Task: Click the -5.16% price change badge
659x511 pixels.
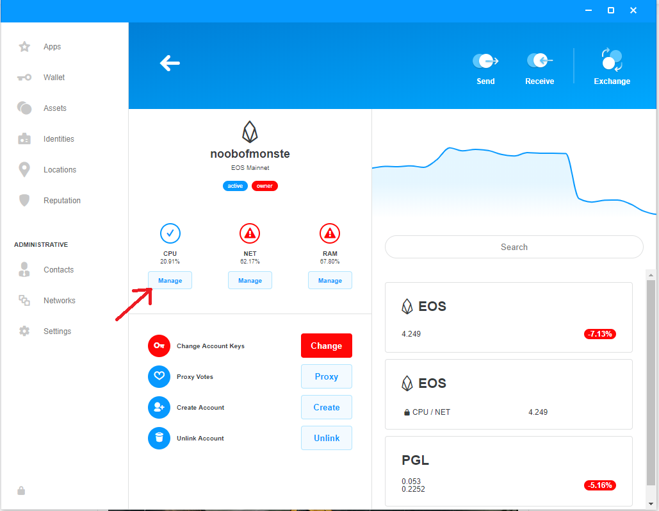Action: point(599,485)
